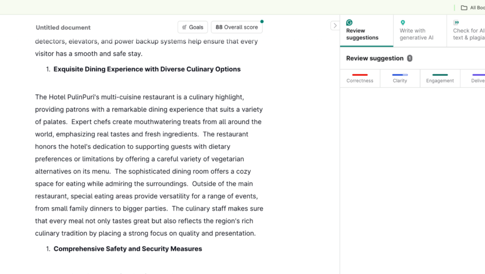The image size is (485, 274).
Task: Click the generative AI lightbulb icon
Action: tap(403, 23)
